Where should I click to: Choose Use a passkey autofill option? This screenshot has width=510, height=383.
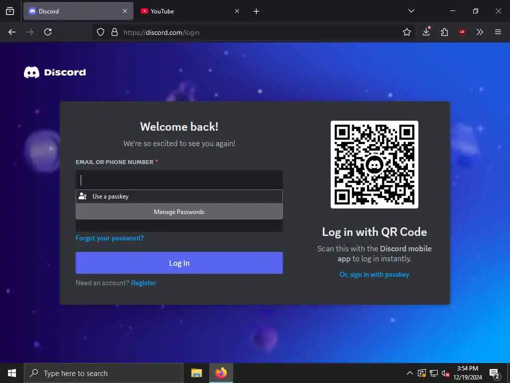point(179,196)
